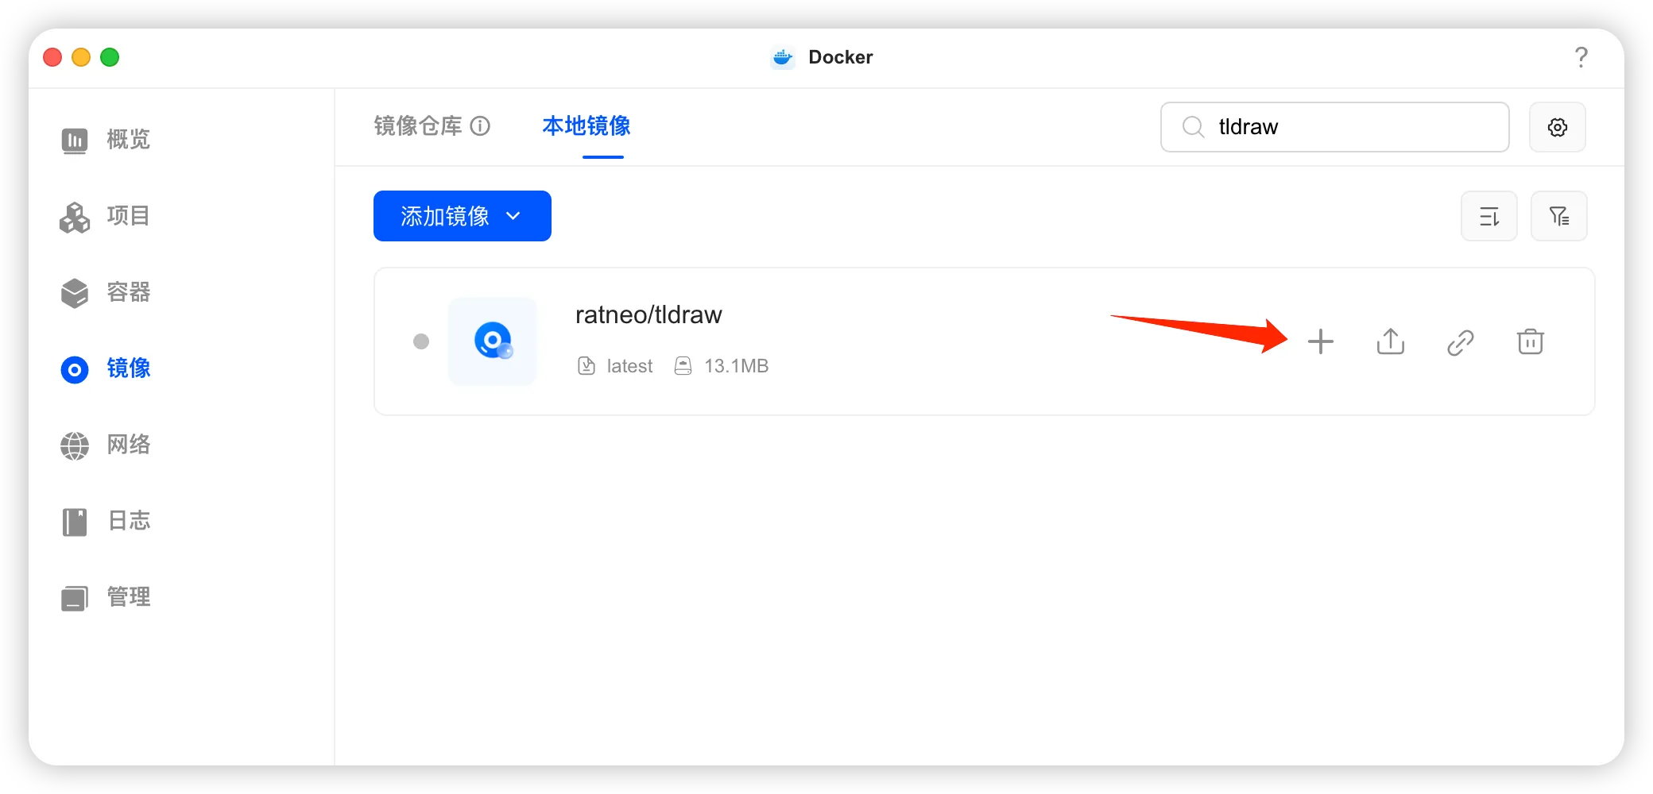Select the 镜像 images section

(x=105, y=368)
